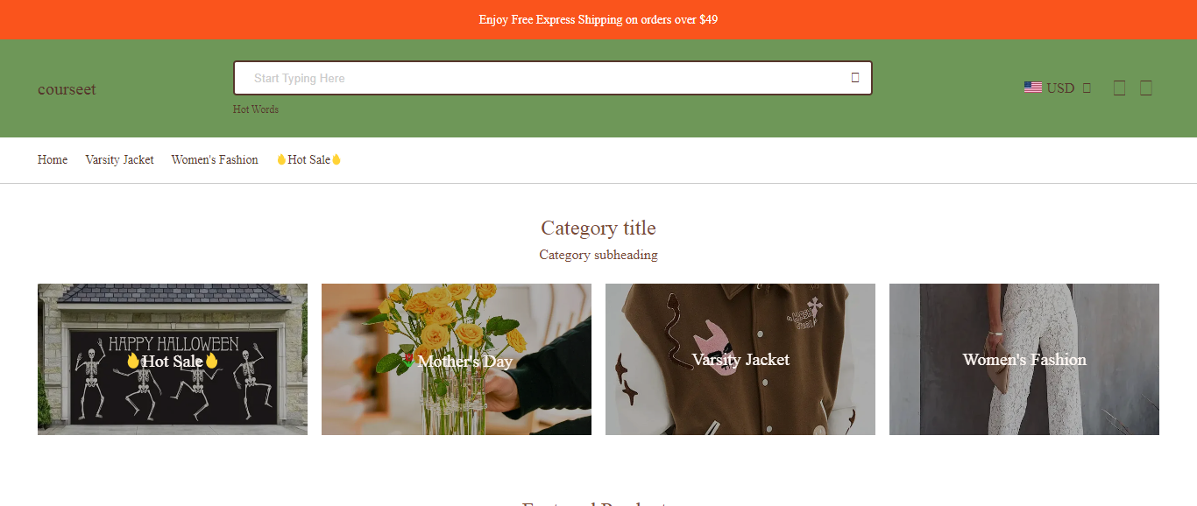Click the Free Express Shipping banner
Viewport: 1197px width, 506px height.
pos(598,19)
